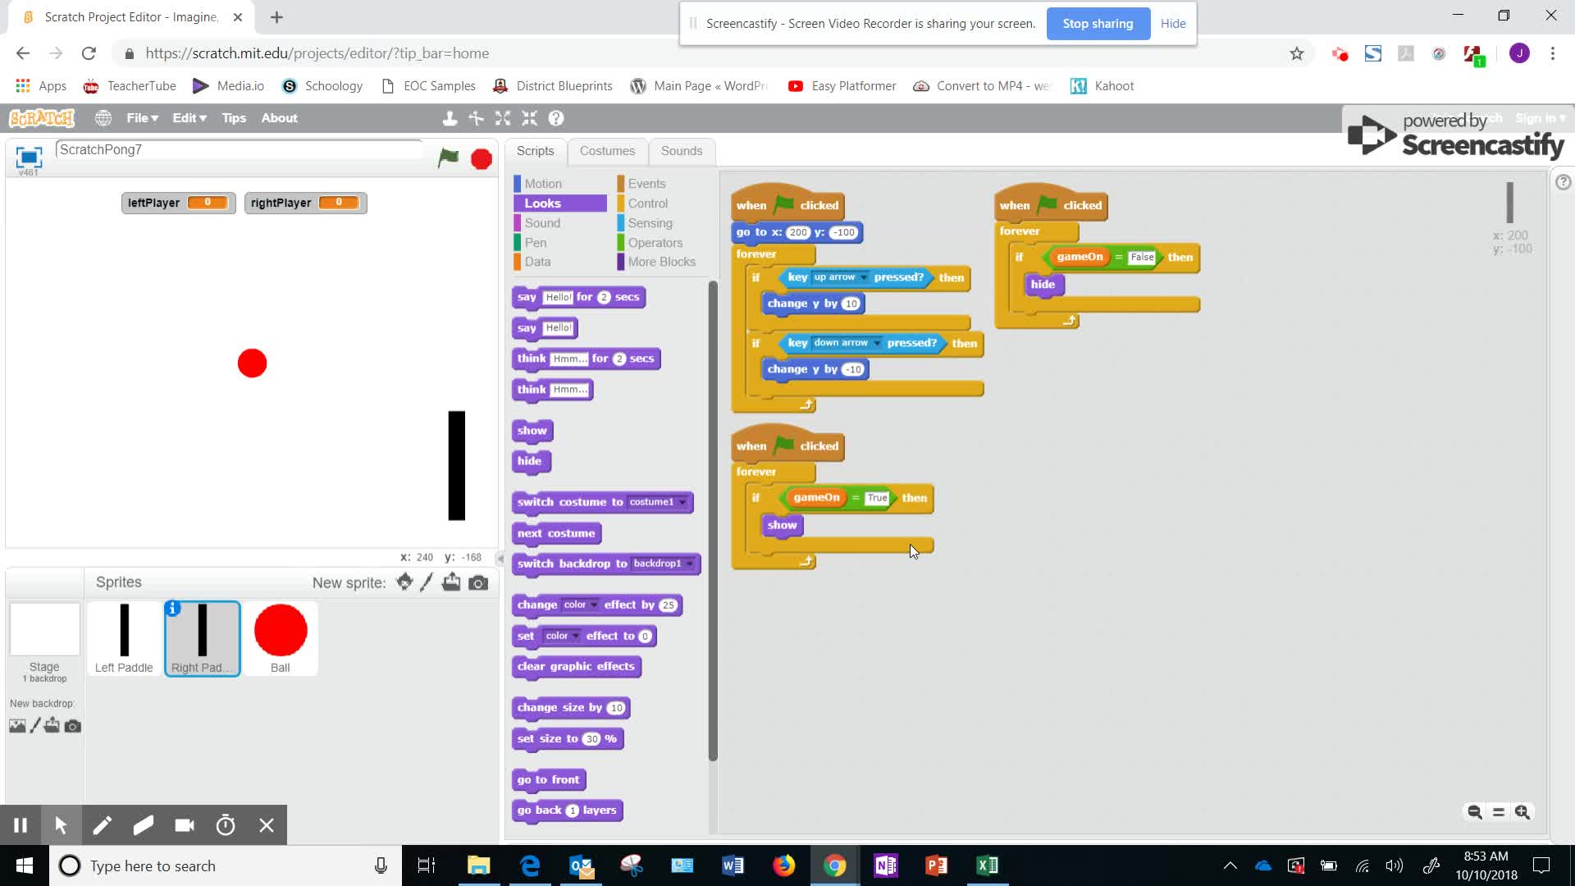This screenshot has height=886, width=1575.
Task: Pause the Screencastify recording
Action: [x=21, y=824]
